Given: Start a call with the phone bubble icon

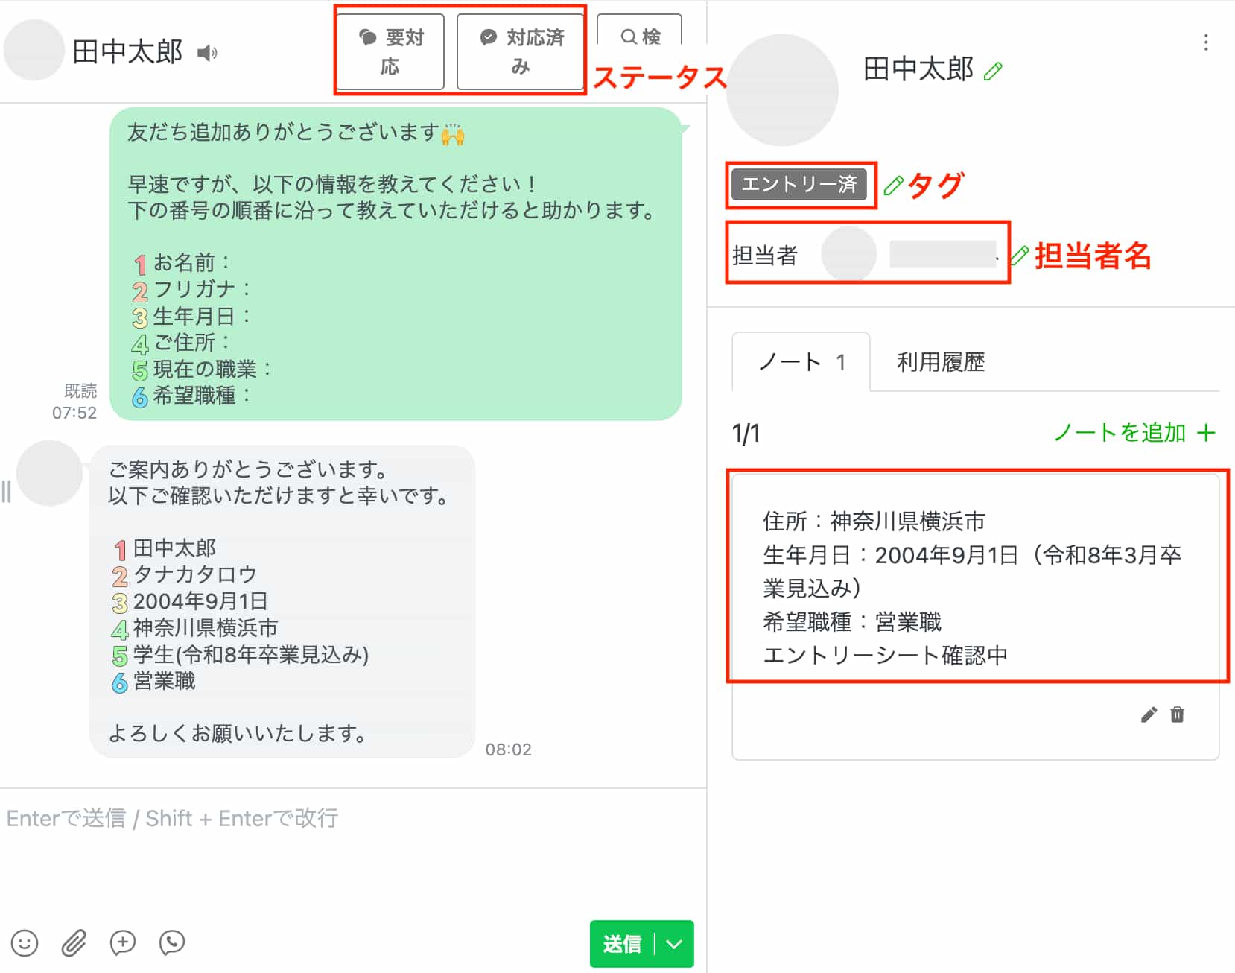Looking at the screenshot, I should click(172, 943).
